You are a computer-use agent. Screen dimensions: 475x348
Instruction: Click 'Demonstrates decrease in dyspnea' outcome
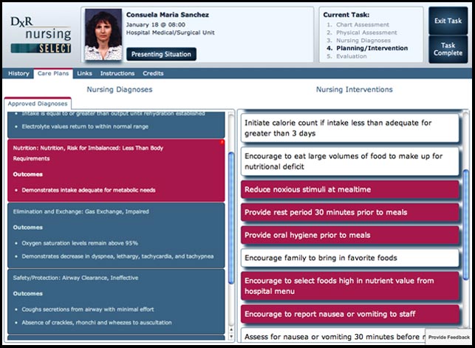(x=117, y=256)
